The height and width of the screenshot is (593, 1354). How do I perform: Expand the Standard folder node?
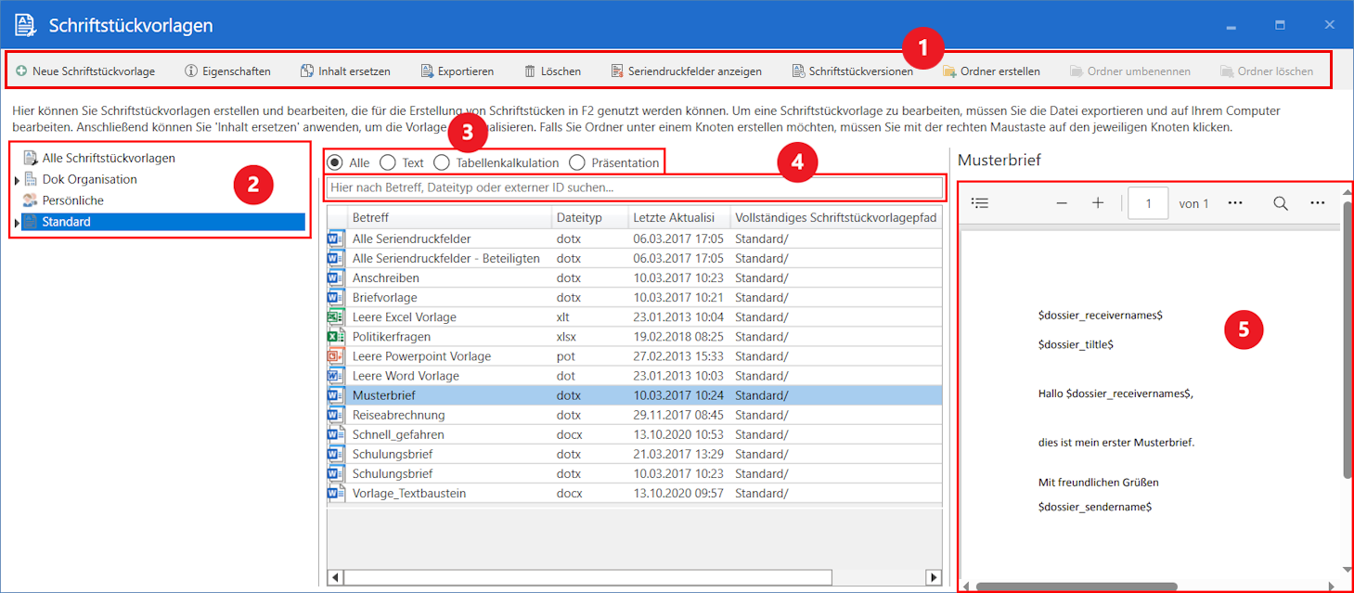(17, 223)
